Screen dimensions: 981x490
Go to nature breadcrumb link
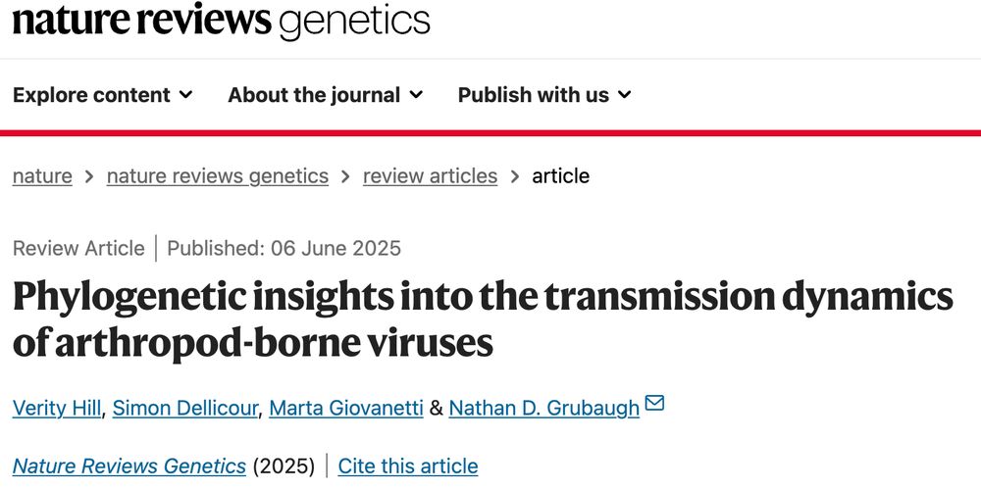pos(42,176)
